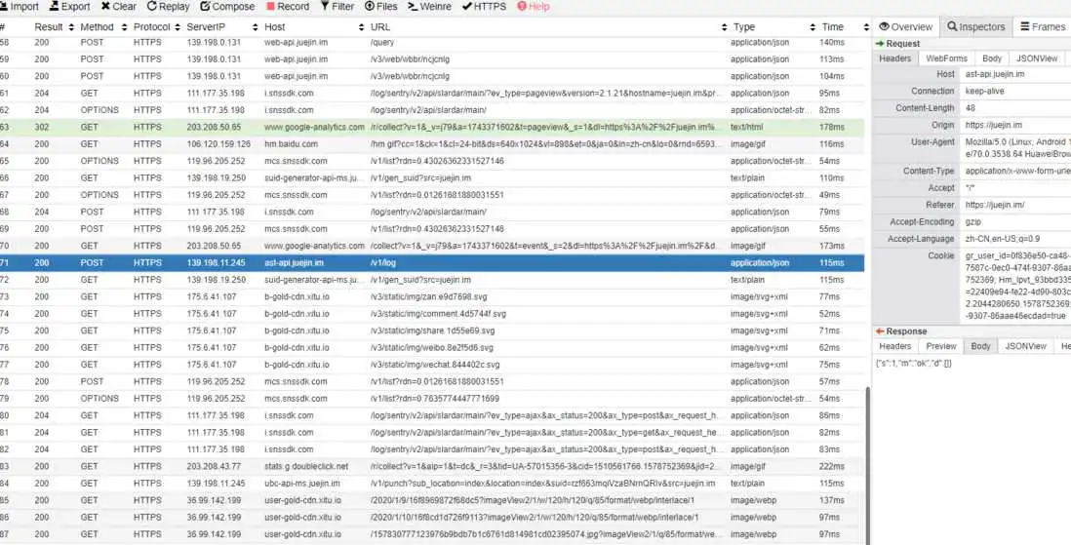The height and width of the screenshot is (545, 1071).
Task: Switch to the Overview tab
Action: pyautogui.click(x=906, y=26)
